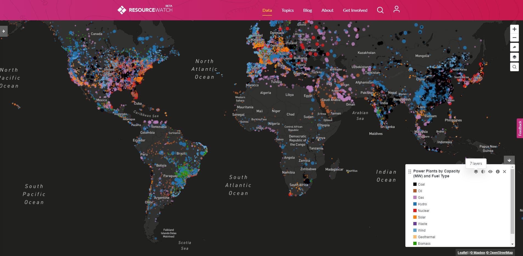Click the Resource Watch logo
The width and height of the screenshot is (523, 256).
(x=145, y=10)
